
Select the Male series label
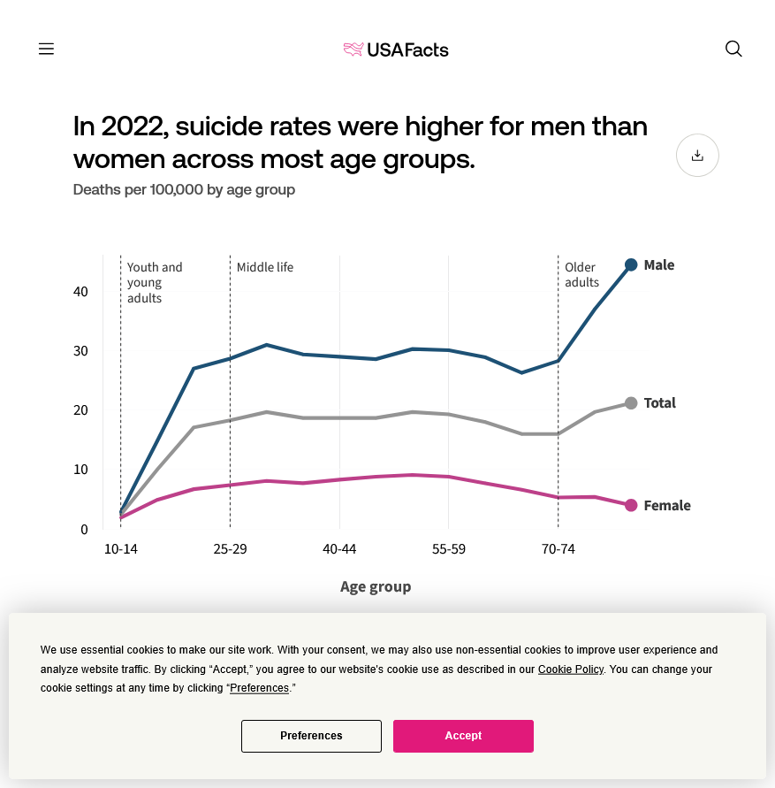coord(659,265)
